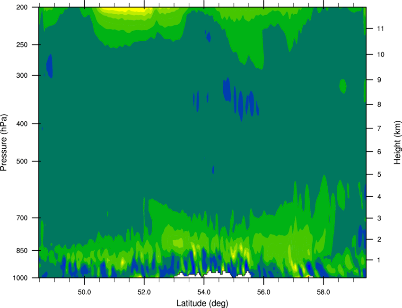The image size is (402, 308).
Task: Click the "Latitude (deg)" axis title
Action: [x=202, y=303]
